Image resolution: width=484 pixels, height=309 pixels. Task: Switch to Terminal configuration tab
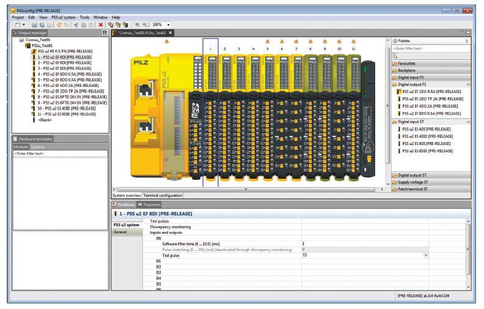pos(163,196)
